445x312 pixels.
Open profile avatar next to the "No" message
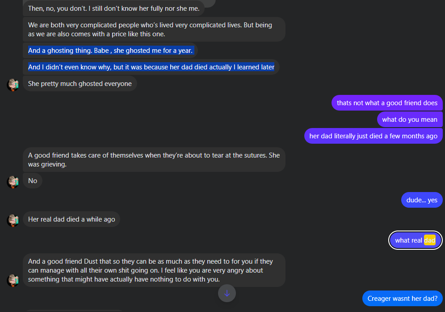13,181
